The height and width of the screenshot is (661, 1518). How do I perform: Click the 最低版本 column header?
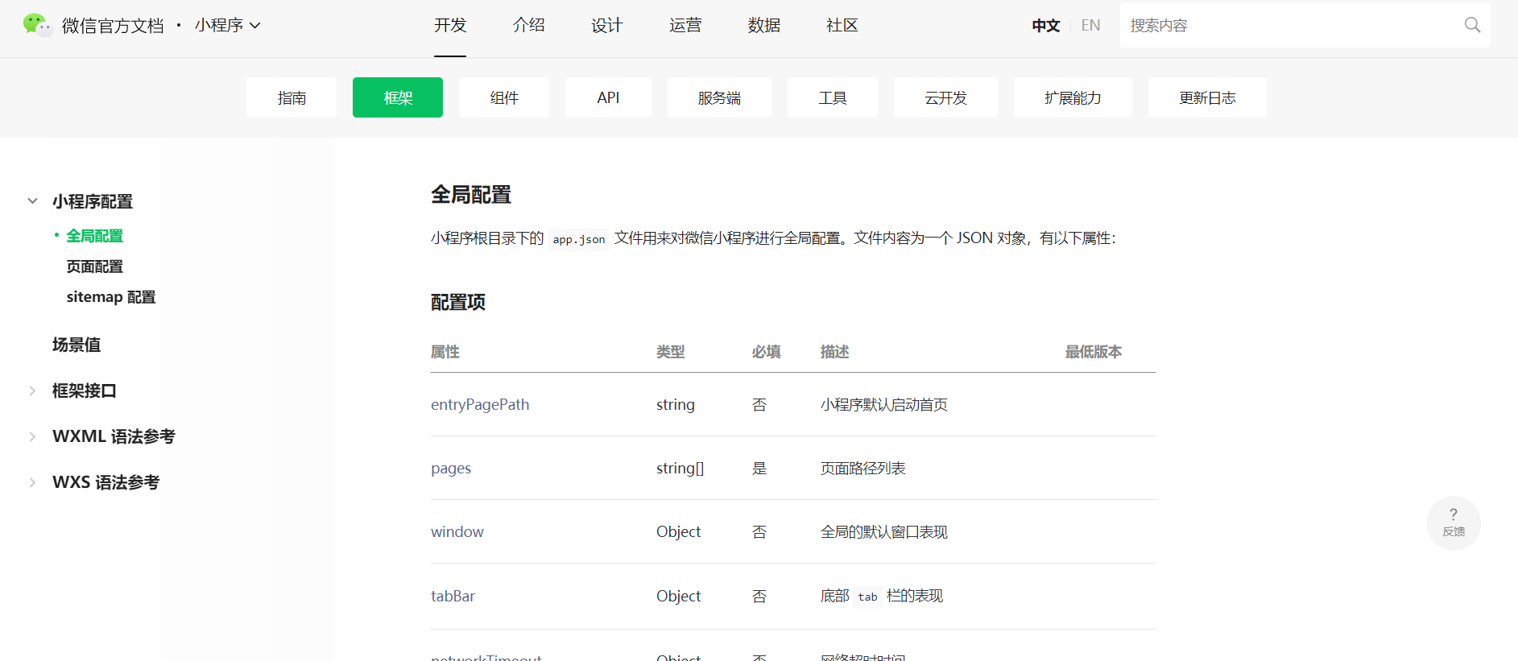(1094, 352)
